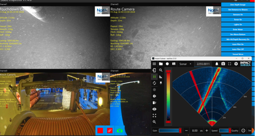Open the folder icon in seaView toolbar
This screenshot has width=255, height=136.
tap(161, 64)
